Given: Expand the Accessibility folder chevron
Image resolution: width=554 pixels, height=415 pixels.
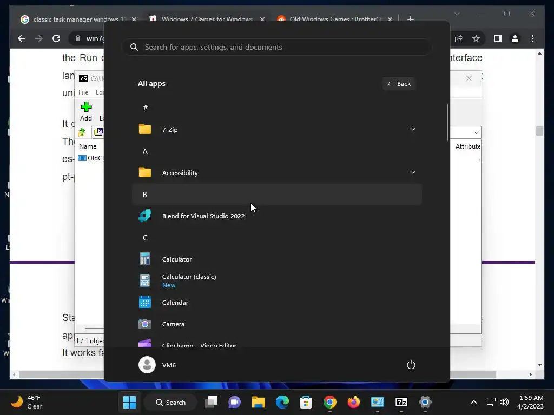Looking at the screenshot, I should (412, 172).
